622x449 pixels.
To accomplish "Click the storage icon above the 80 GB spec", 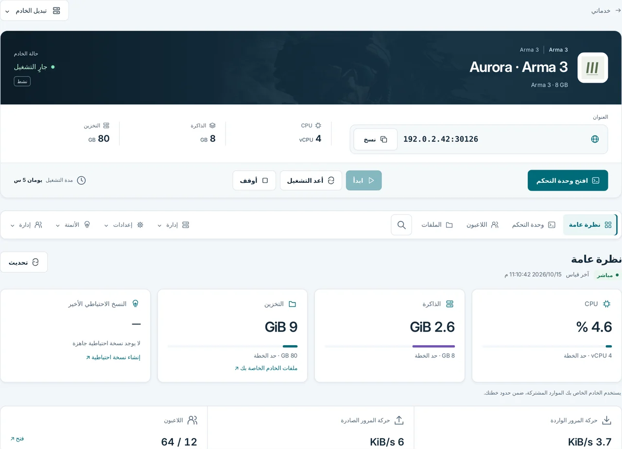I will click(106, 126).
